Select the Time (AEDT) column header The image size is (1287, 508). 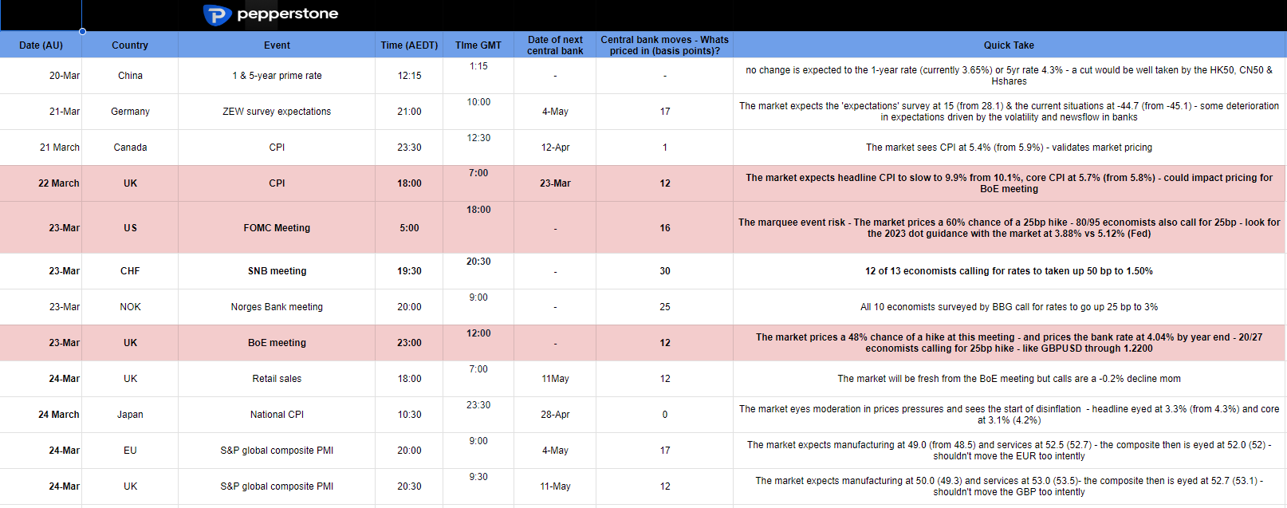tap(409, 45)
